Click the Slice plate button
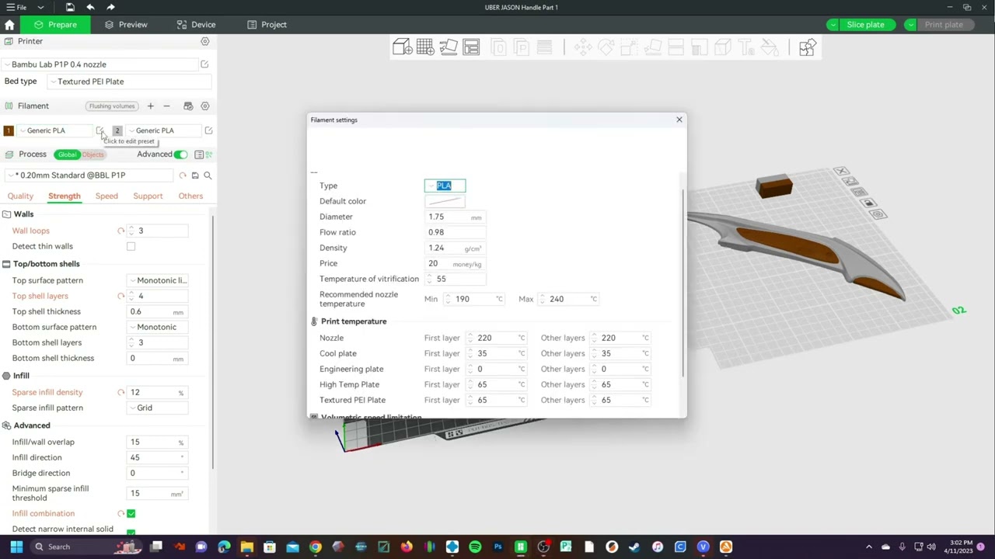 click(x=865, y=25)
